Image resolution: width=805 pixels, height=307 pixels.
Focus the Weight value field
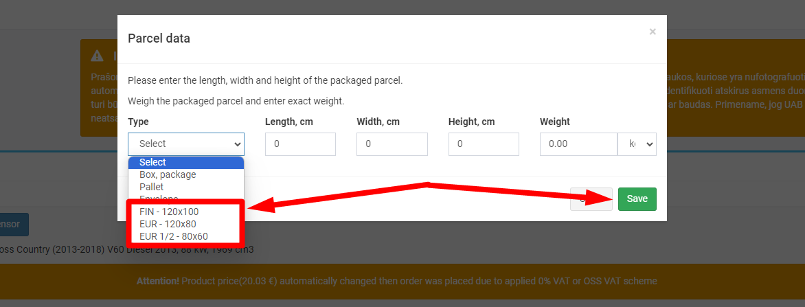point(578,144)
